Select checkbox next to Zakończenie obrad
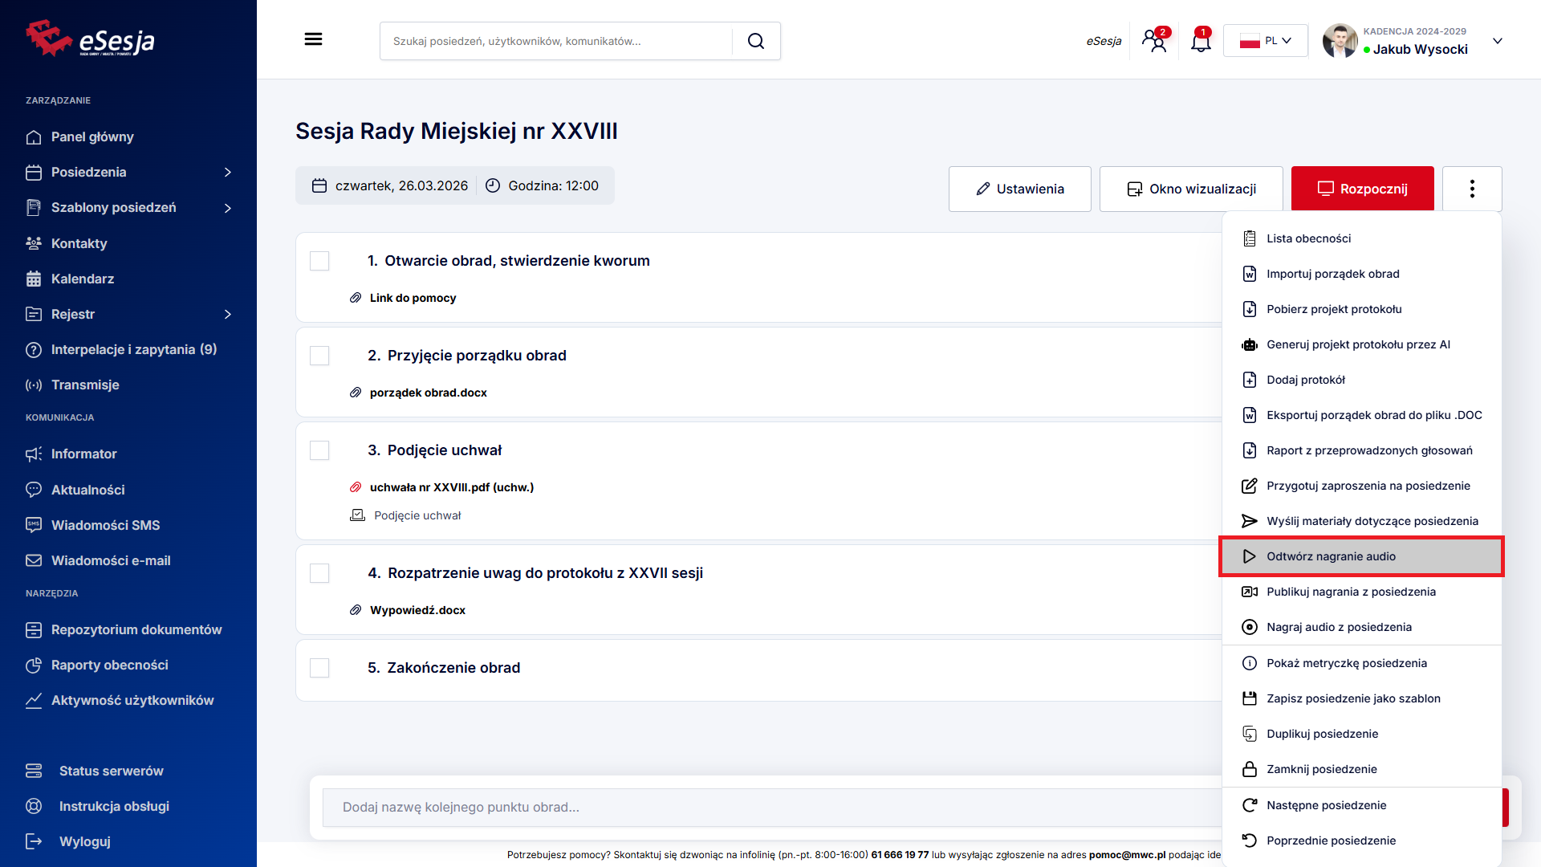 319,668
